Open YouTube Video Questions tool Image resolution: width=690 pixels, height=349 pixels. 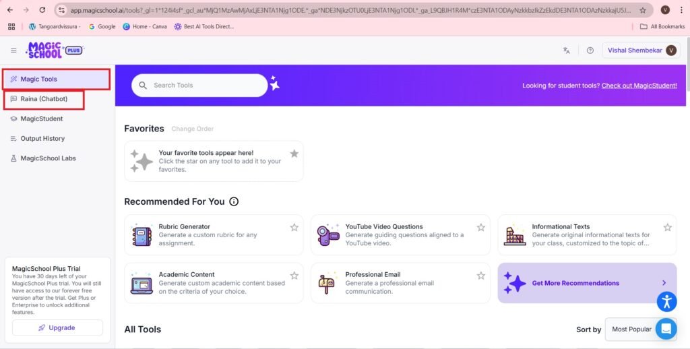pyautogui.click(x=400, y=235)
